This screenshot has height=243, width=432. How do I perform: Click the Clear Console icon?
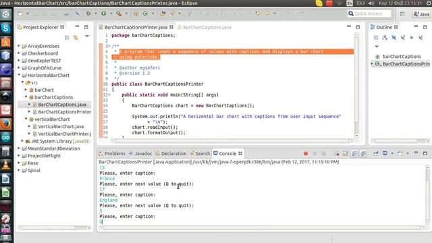[336, 153]
